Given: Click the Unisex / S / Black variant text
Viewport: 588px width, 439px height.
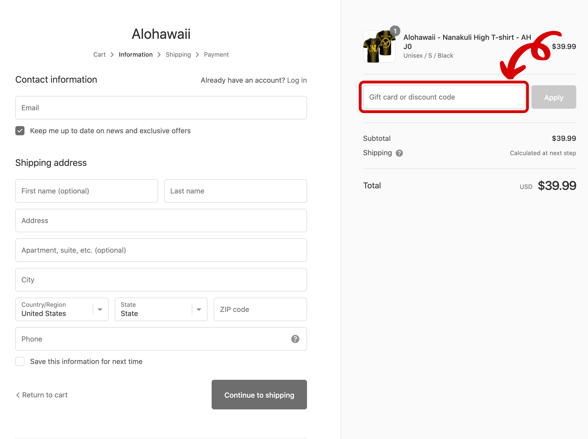Looking at the screenshot, I should tap(428, 56).
